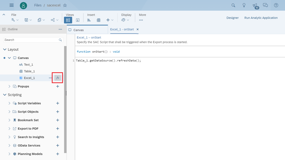Open the More ellipsis in toolbar
The width and height of the screenshot is (285, 160).
pos(141,20)
